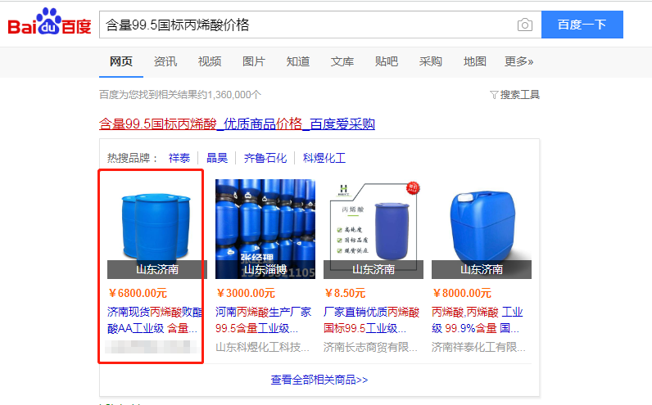Screen dimensions: 652x405
Task: Click 查看全部相关商品>> link
Action: click(319, 380)
